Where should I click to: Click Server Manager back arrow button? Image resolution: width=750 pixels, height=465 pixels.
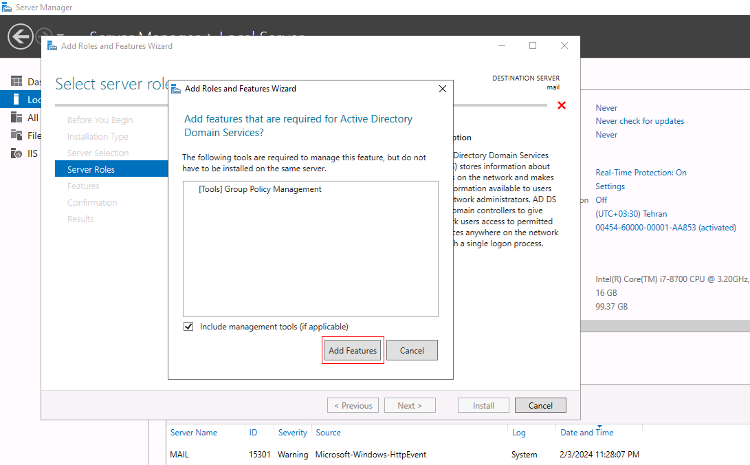point(21,36)
